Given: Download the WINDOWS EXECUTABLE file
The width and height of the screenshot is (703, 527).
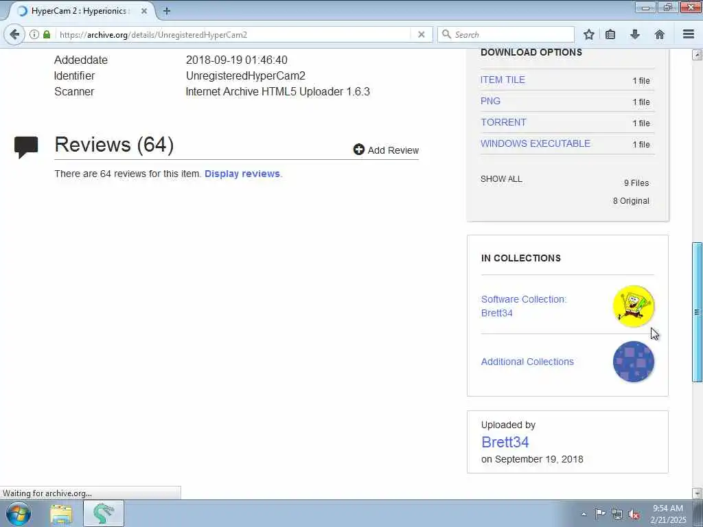Looking at the screenshot, I should 535,143.
